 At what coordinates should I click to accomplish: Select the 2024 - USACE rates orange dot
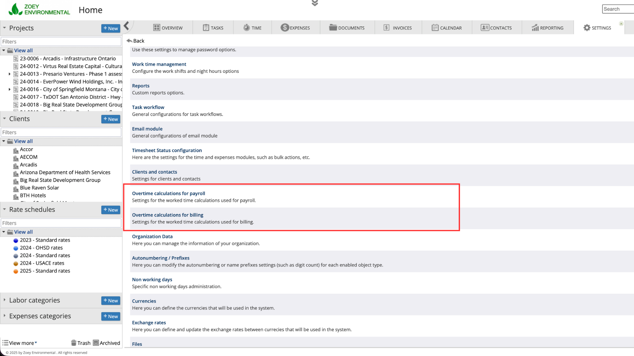point(16,263)
